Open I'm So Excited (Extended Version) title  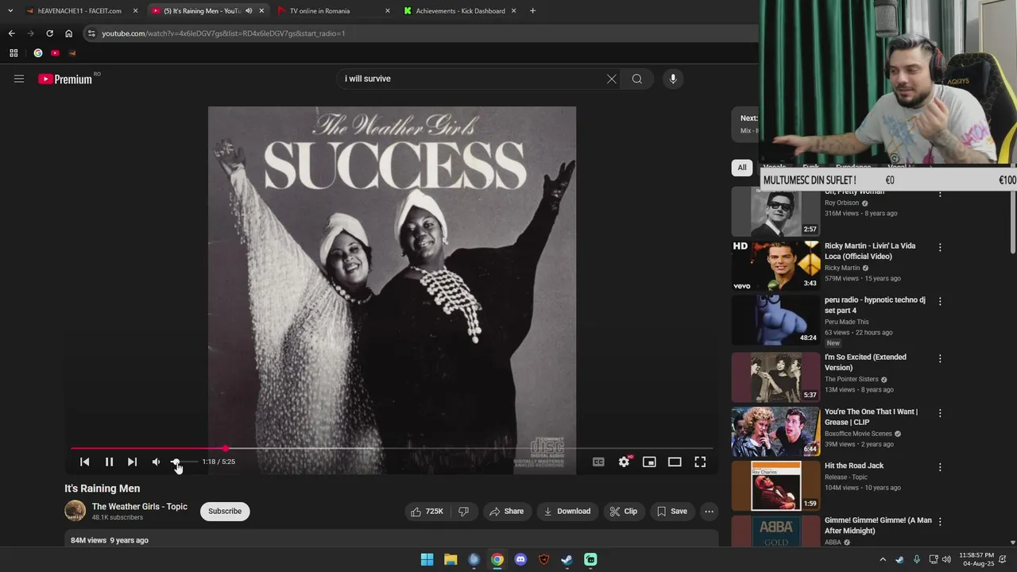click(x=865, y=362)
